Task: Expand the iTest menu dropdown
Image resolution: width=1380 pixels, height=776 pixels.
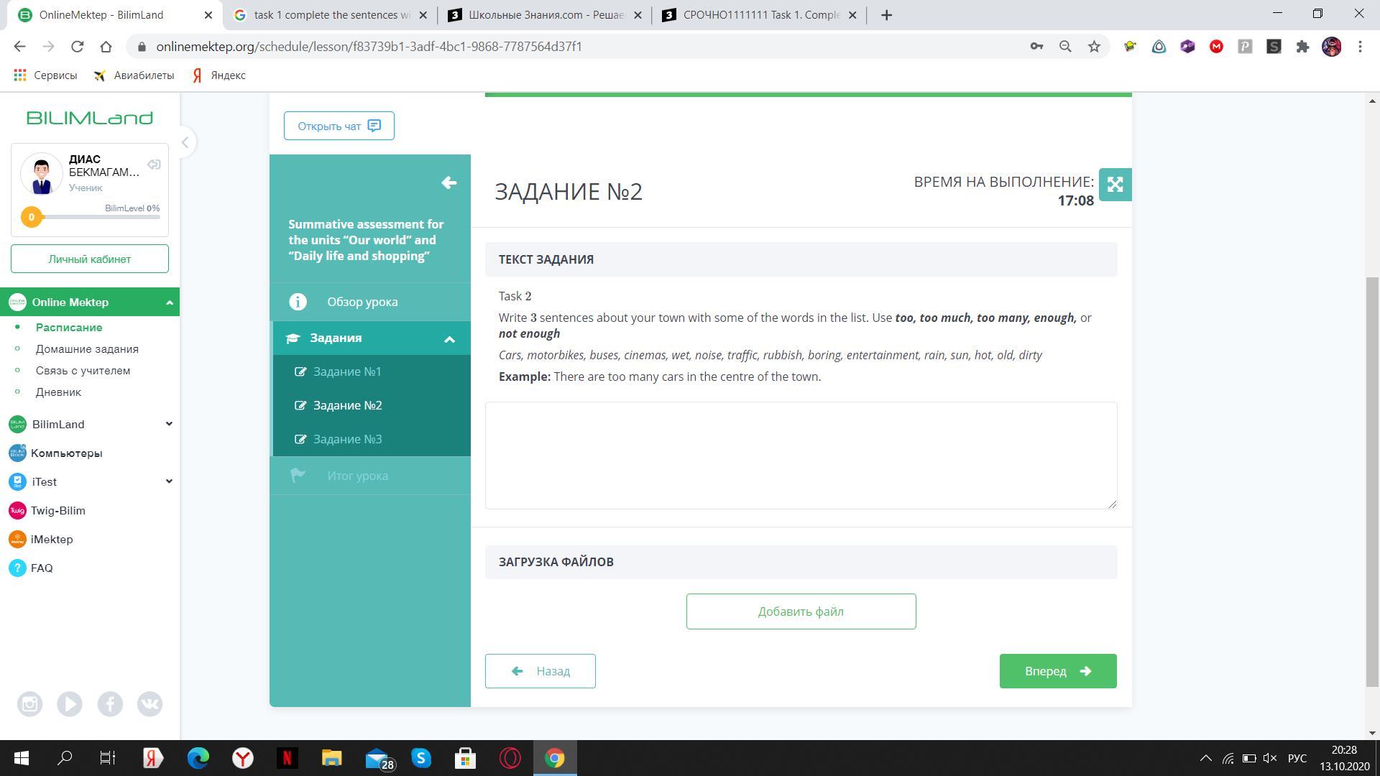Action: 169,481
